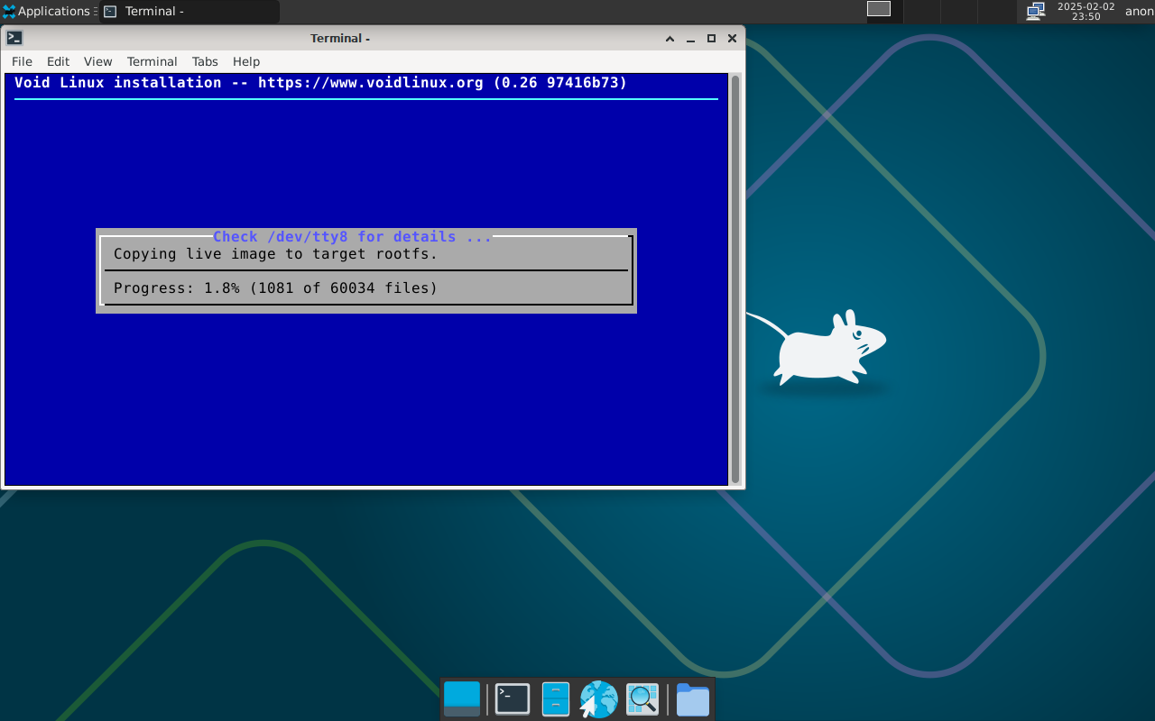
Task: Click the terminal vertical scrollbar
Action: [x=735, y=279]
